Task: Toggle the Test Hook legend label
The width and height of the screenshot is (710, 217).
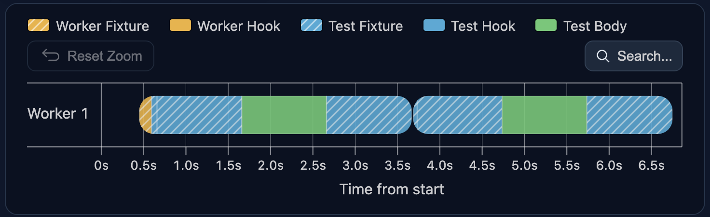Action: point(483,26)
